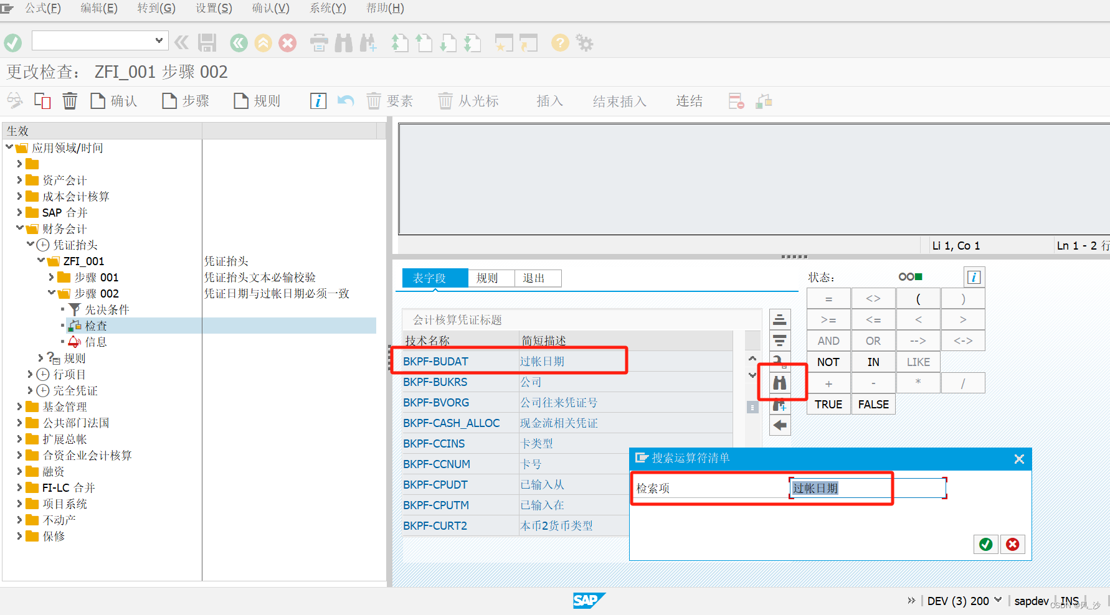
Task: Click the green Back arrow icon
Action: coord(239,42)
